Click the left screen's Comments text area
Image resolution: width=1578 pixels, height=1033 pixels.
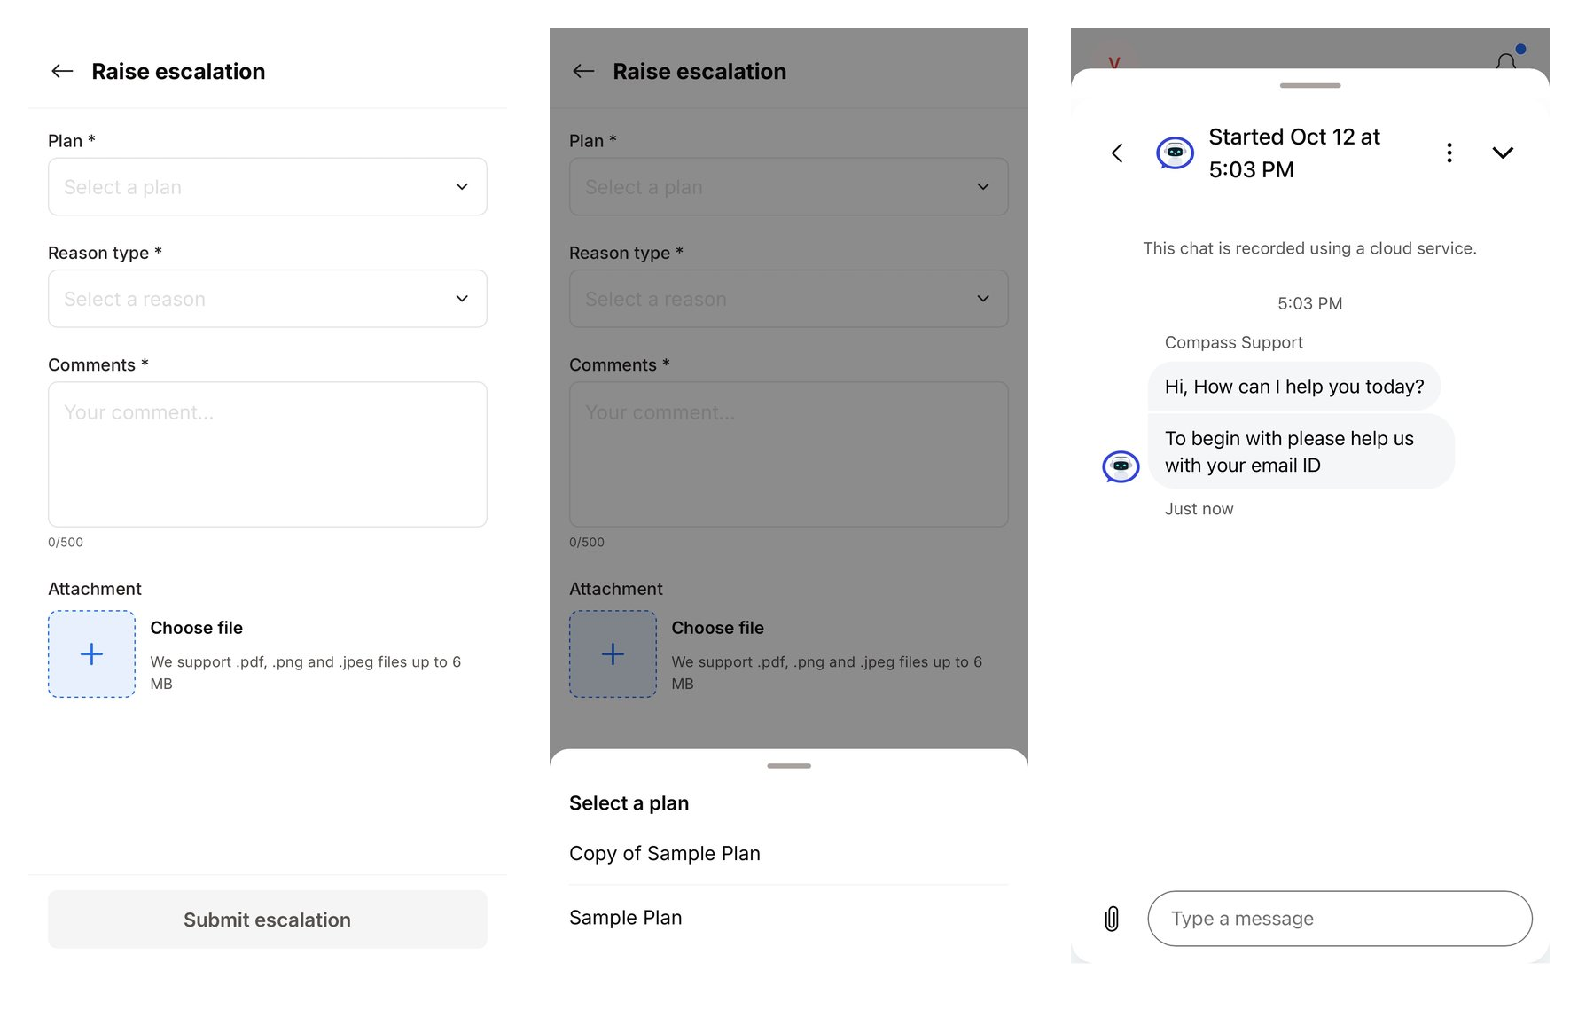click(268, 454)
